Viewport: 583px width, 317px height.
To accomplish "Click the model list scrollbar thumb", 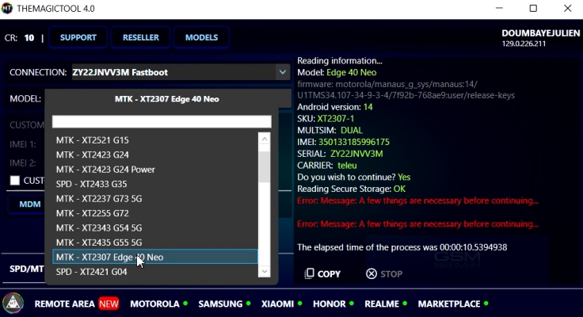I will pyautogui.click(x=265, y=166).
